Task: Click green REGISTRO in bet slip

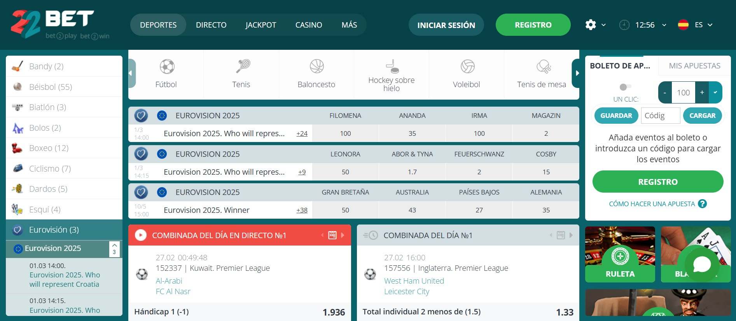Action: tap(658, 182)
